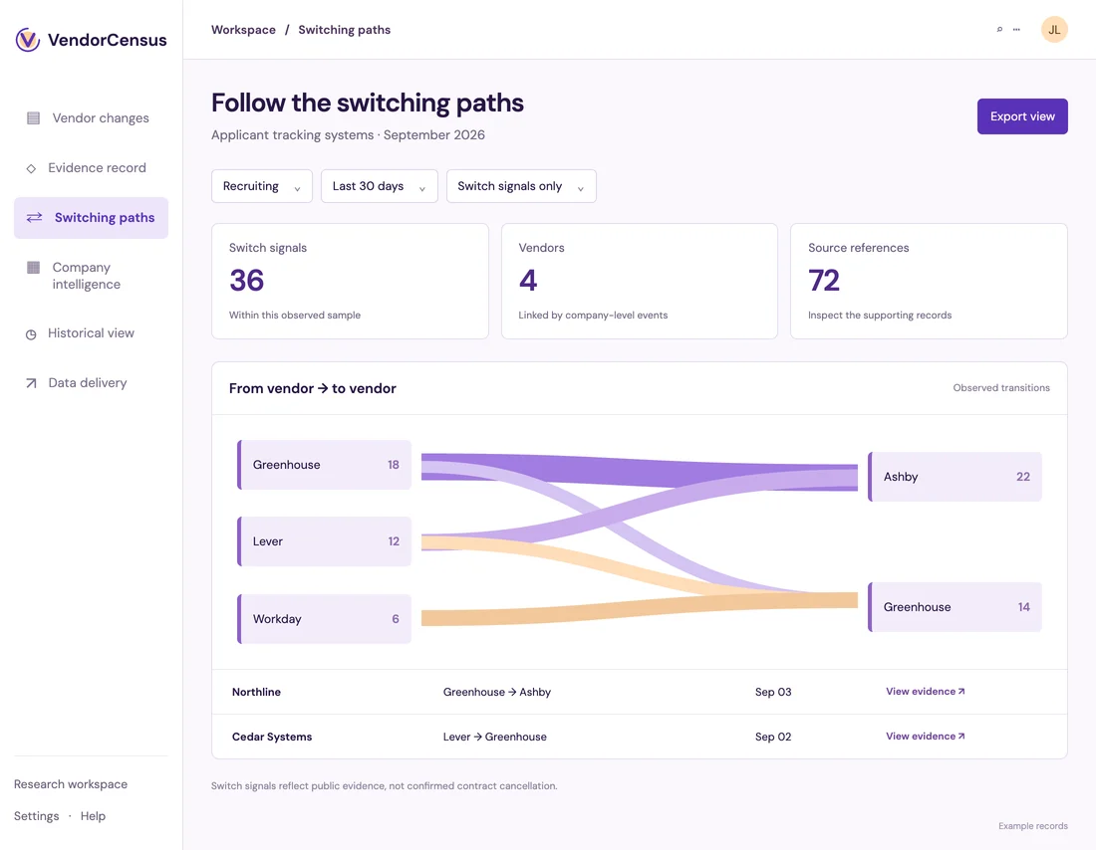Click the Sep 03 date cell
This screenshot has width=1096, height=850.
(773, 692)
